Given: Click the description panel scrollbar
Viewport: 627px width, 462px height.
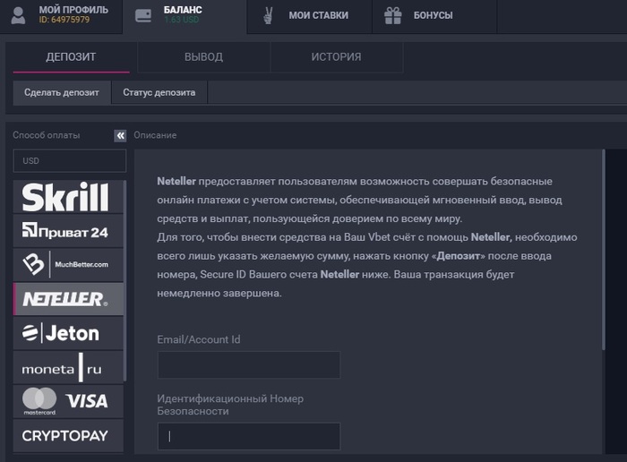Looking at the screenshot, I should pyautogui.click(x=604, y=250).
